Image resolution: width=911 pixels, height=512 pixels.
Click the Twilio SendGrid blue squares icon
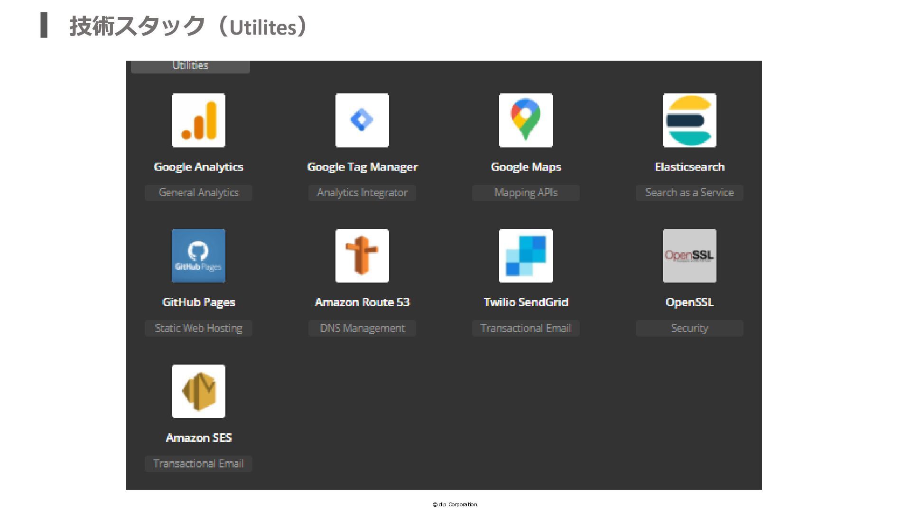pos(526,256)
